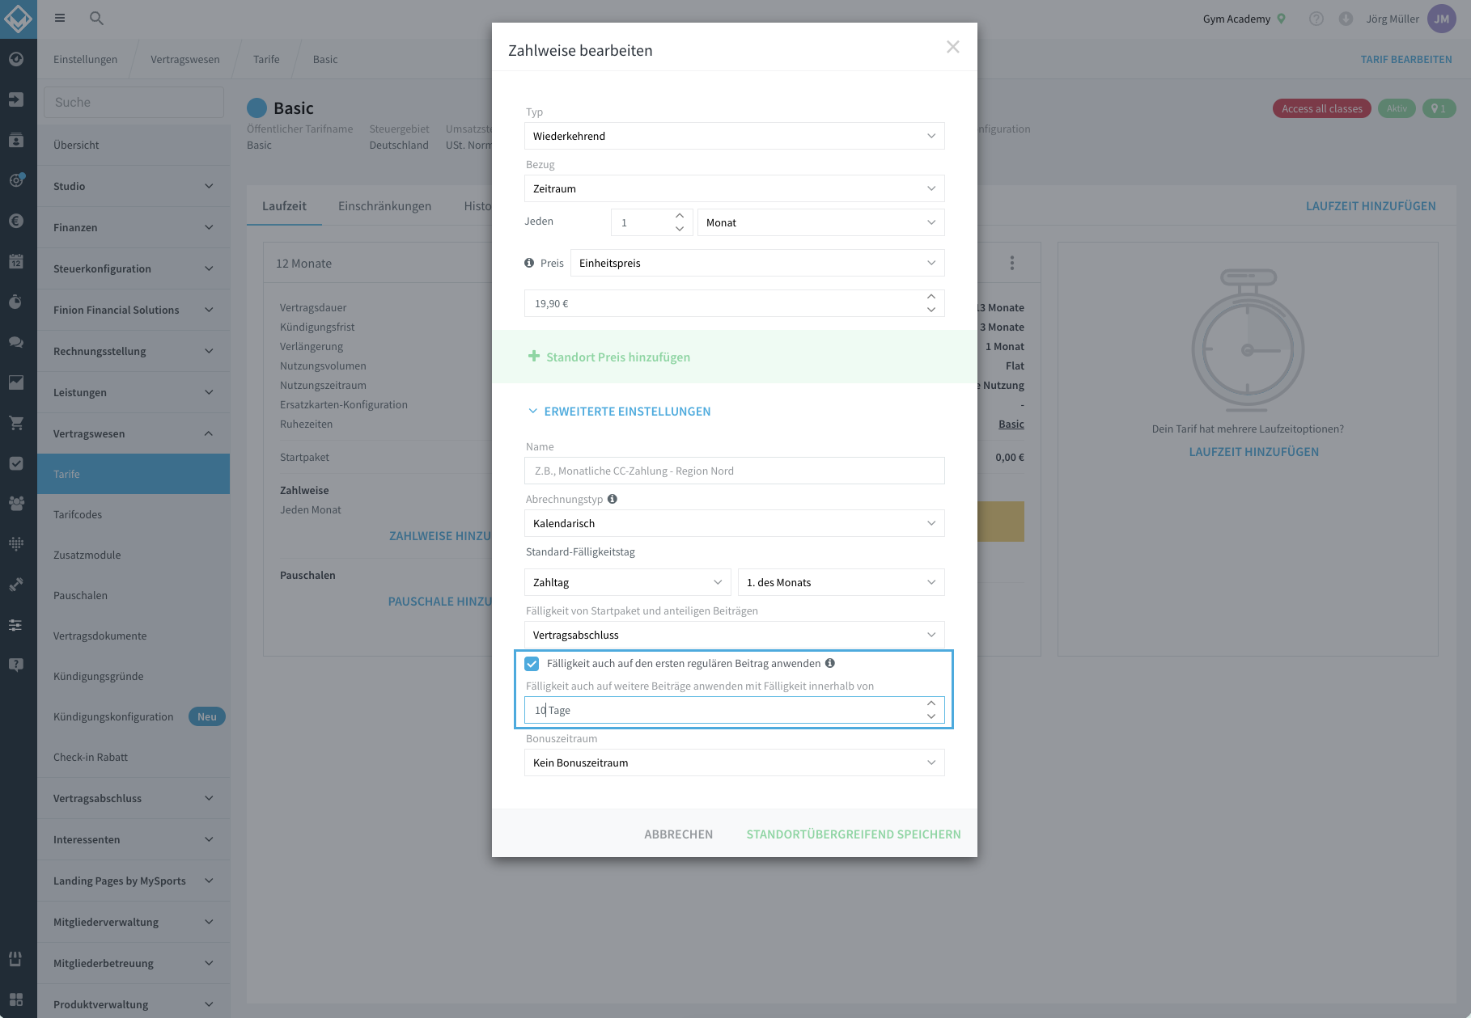Open the analytics chart icon in left rail
The height and width of the screenshot is (1018, 1471).
coord(16,382)
